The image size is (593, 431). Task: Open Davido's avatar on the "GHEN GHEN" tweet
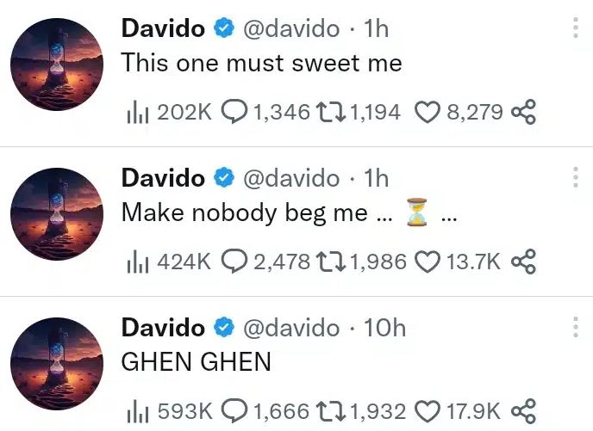point(57,363)
